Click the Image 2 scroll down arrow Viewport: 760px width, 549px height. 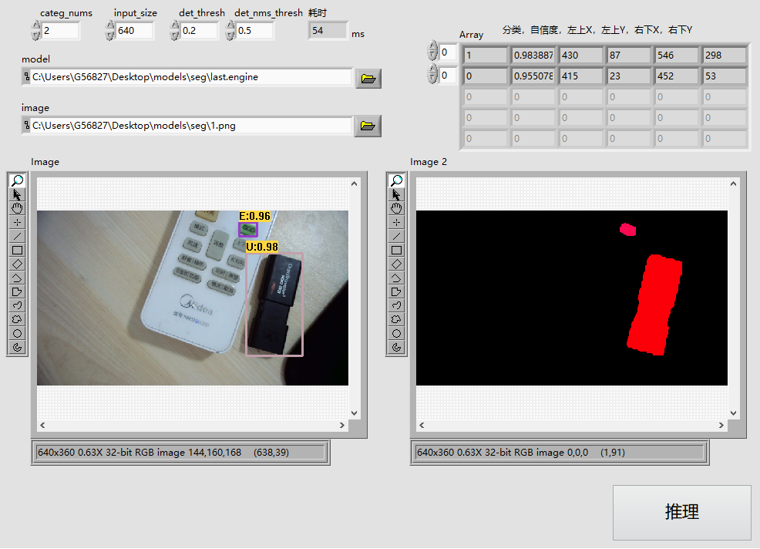click(x=733, y=413)
